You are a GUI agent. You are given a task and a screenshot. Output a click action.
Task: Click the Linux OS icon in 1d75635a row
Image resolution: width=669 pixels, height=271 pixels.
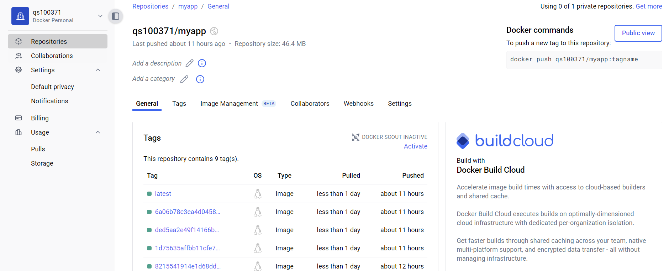(x=258, y=248)
